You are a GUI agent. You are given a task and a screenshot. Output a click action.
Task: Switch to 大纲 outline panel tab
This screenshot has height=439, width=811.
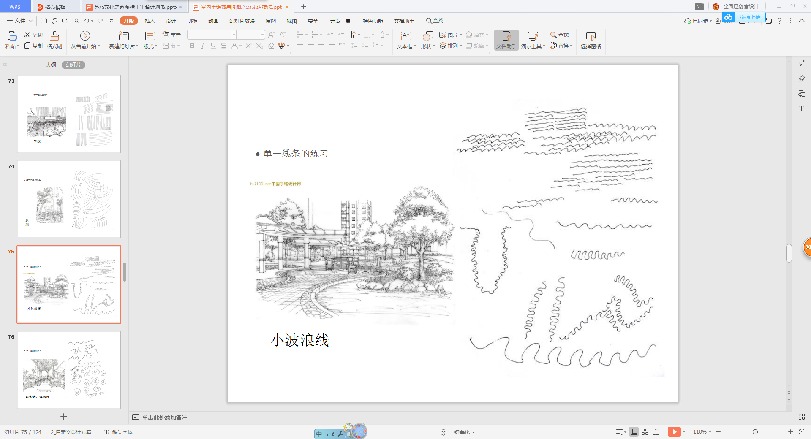pyautogui.click(x=51, y=65)
